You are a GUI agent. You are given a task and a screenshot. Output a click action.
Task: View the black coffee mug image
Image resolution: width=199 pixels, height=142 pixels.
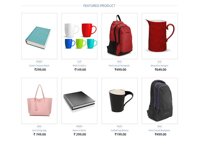point(119,101)
